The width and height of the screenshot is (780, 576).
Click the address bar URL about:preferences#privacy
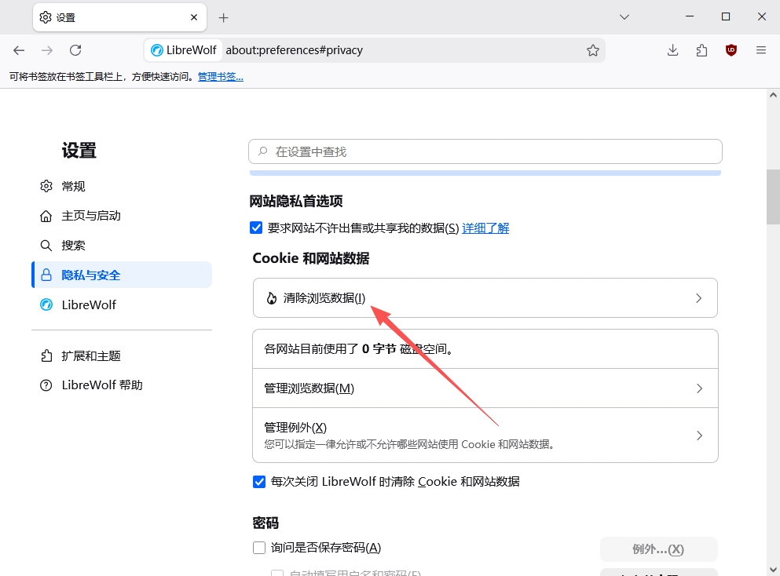pos(294,50)
